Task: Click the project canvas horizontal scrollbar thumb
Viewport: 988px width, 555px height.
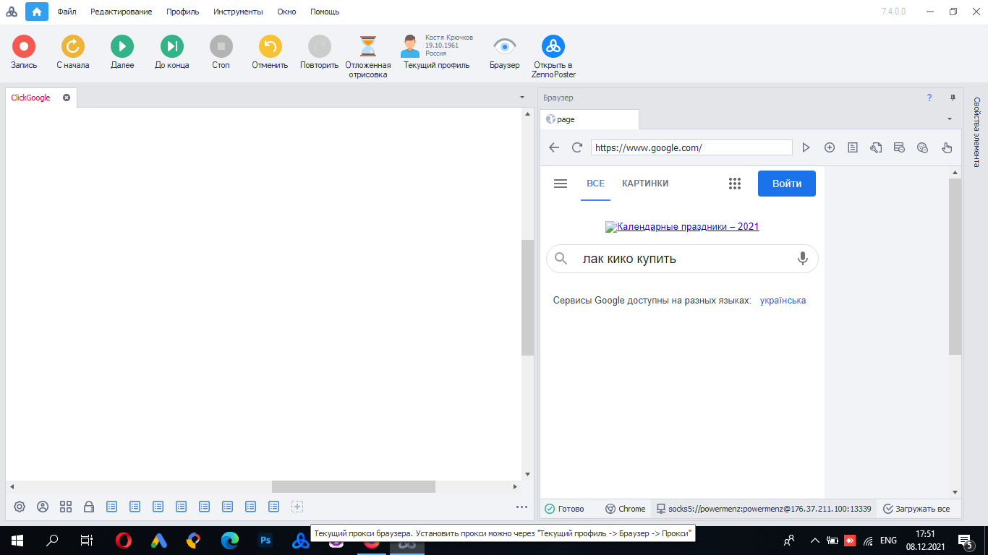Action: coord(354,487)
